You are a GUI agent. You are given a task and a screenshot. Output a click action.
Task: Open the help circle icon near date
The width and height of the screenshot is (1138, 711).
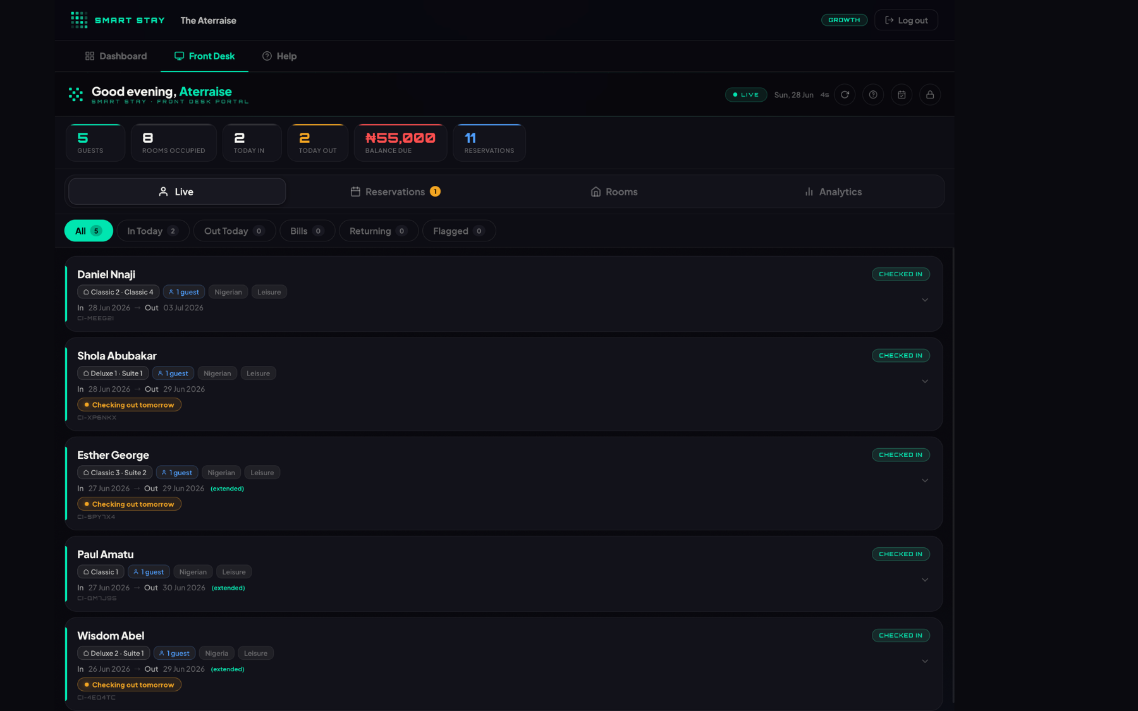coord(873,95)
